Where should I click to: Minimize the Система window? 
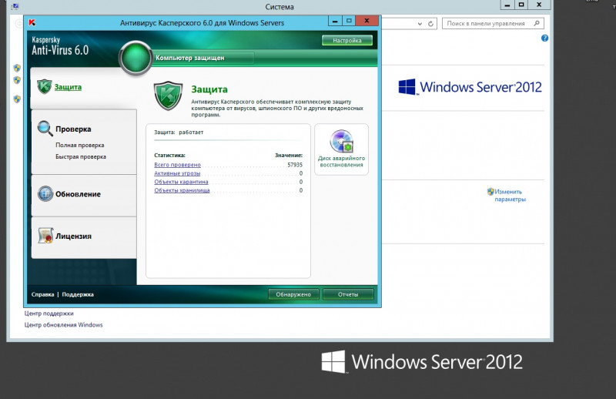click(x=507, y=5)
